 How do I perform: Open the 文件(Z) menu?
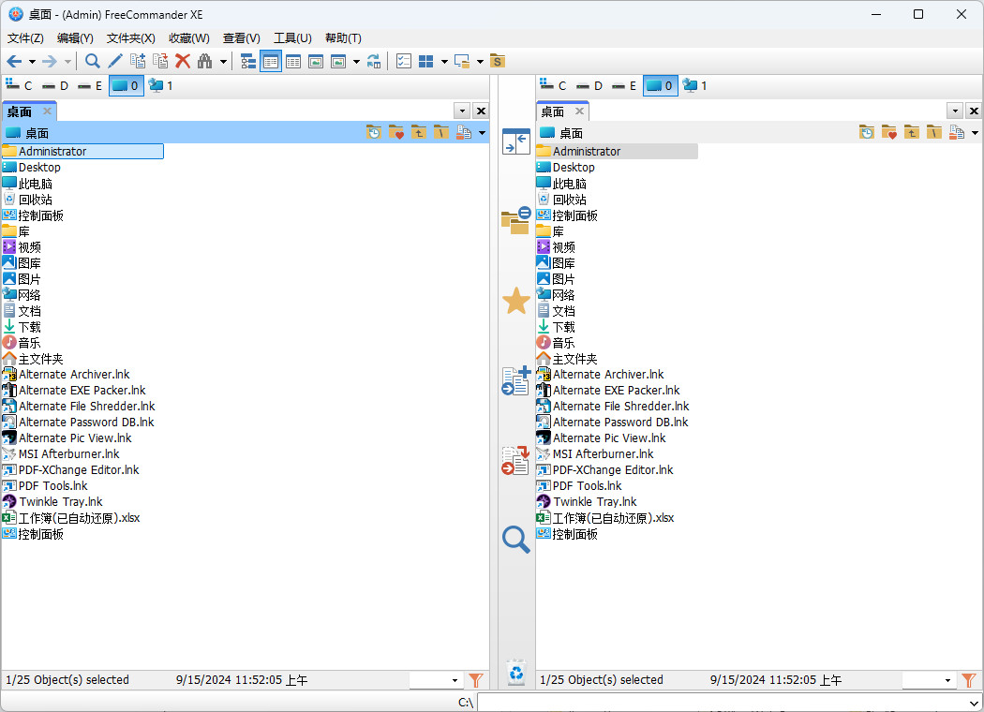tap(25, 38)
